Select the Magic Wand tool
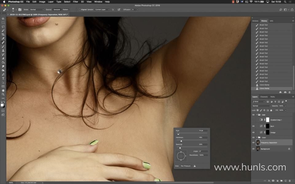Screen dimensions: 295x184 (3, 30)
